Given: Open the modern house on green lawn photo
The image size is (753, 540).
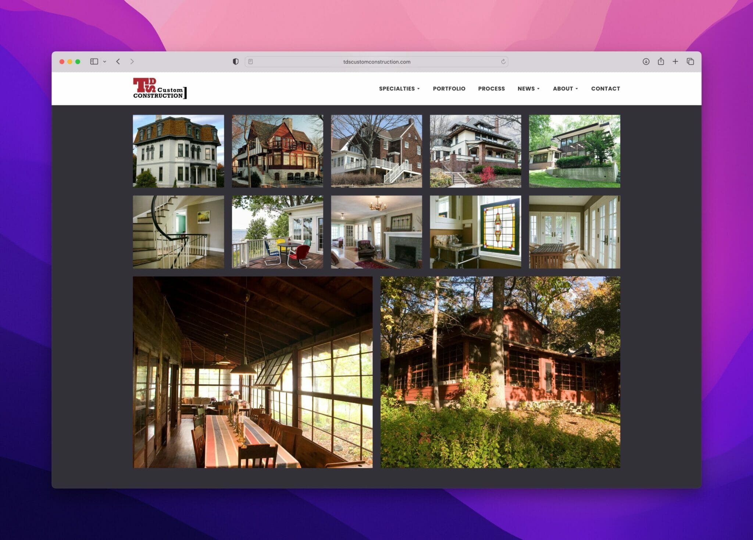Looking at the screenshot, I should tap(574, 151).
